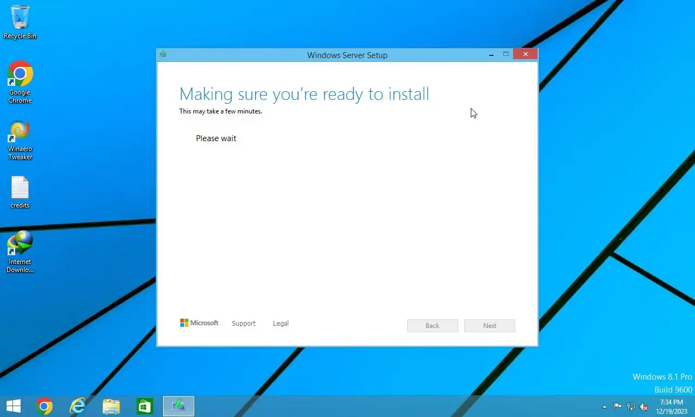Open the Windows Store taskbar icon

coord(145,406)
